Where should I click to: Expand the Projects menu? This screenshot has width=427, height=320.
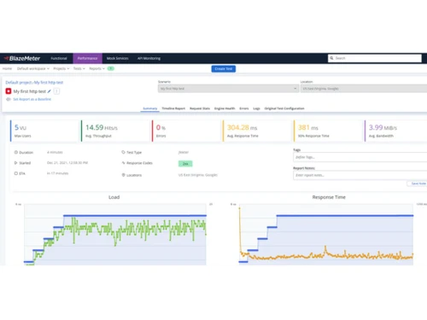(x=61, y=68)
